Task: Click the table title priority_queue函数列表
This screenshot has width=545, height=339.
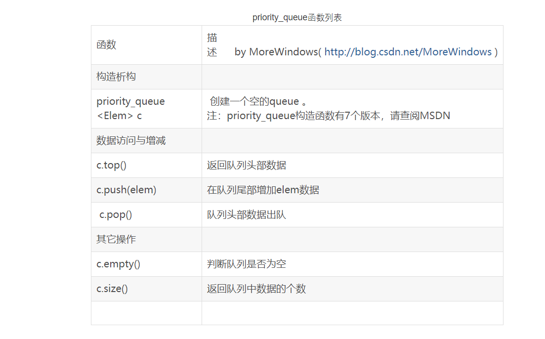Action: (x=297, y=18)
